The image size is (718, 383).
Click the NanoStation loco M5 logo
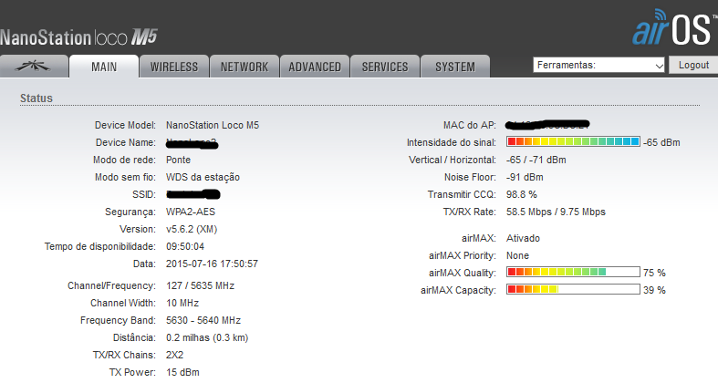tap(80, 37)
